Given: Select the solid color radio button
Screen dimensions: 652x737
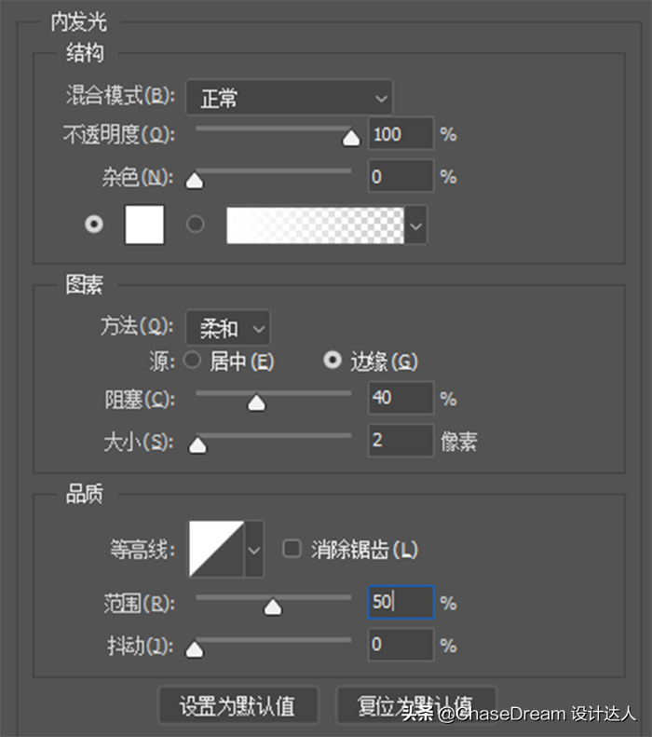Looking at the screenshot, I should tap(94, 225).
